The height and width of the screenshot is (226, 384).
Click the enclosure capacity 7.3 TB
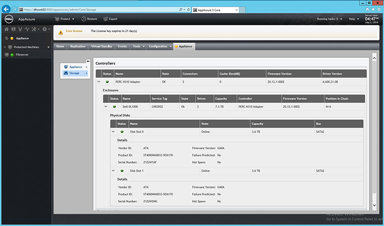click(219, 107)
